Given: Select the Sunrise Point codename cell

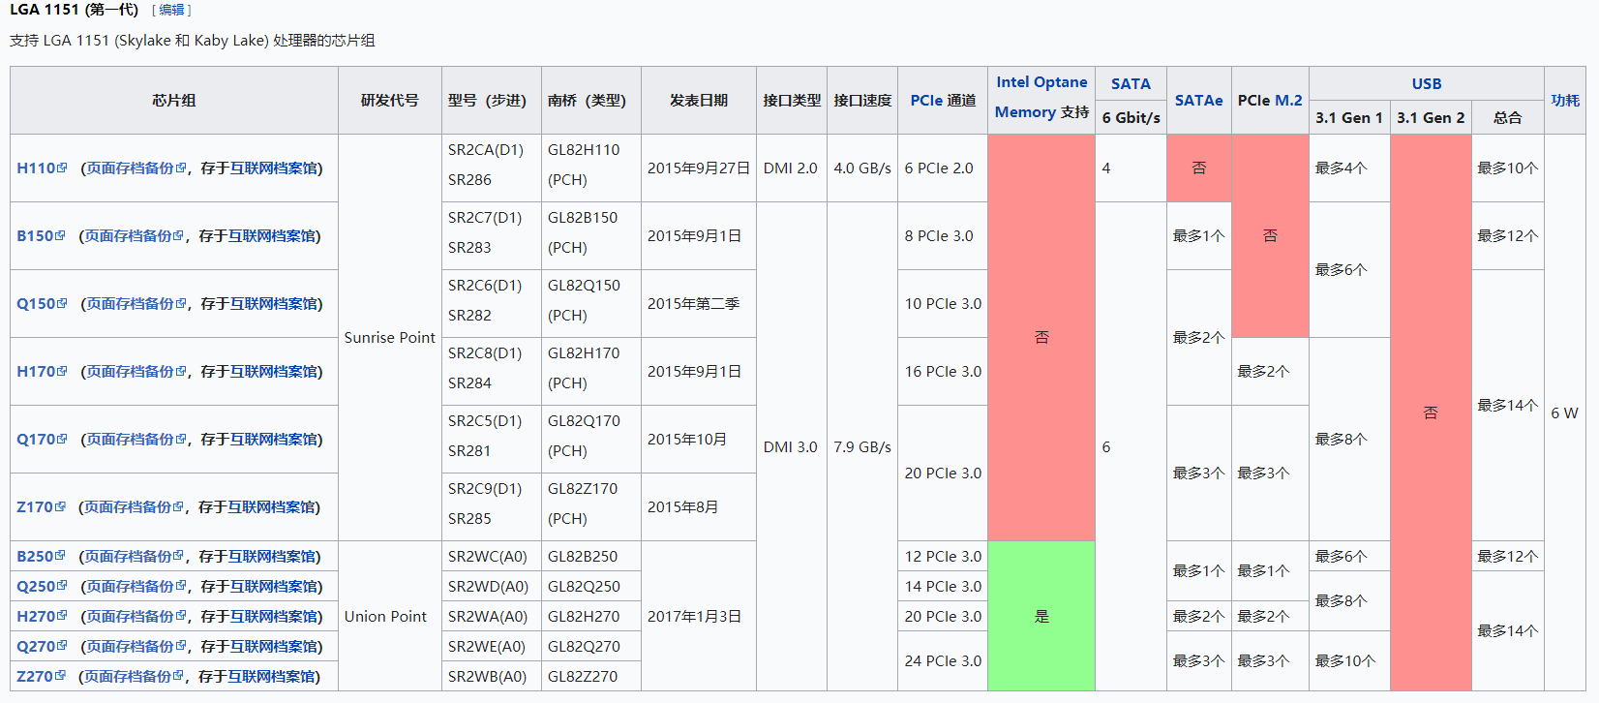Looking at the screenshot, I should pyautogui.click(x=390, y=338).
